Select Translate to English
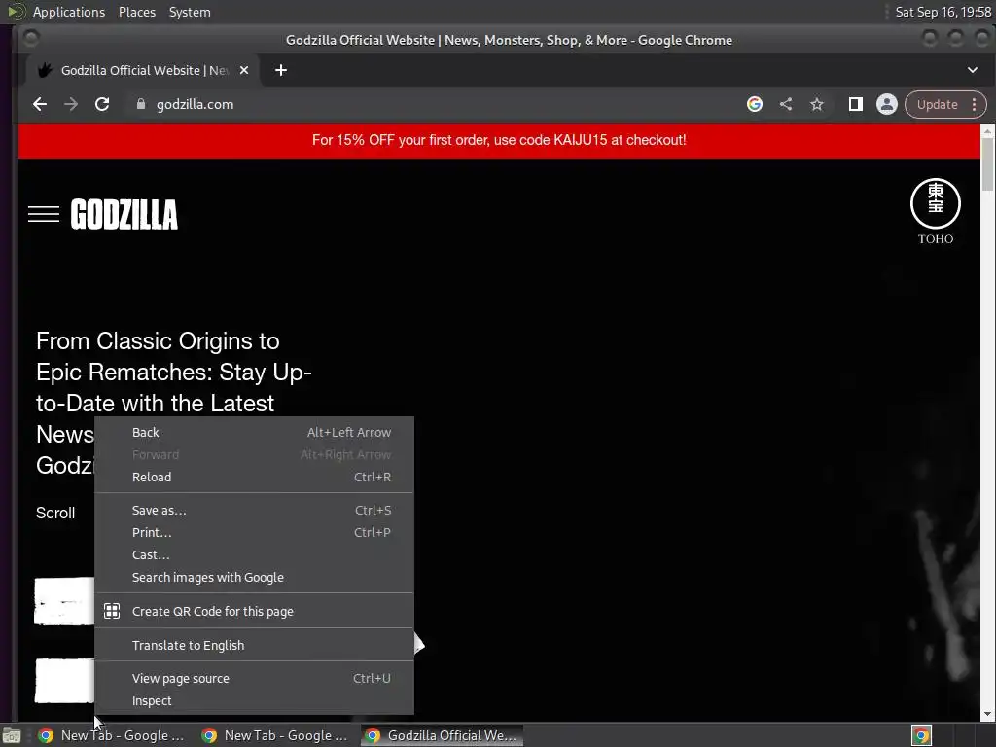Image resolution: width=996 pixels, height=747 pixels. [x=254, y=645]
